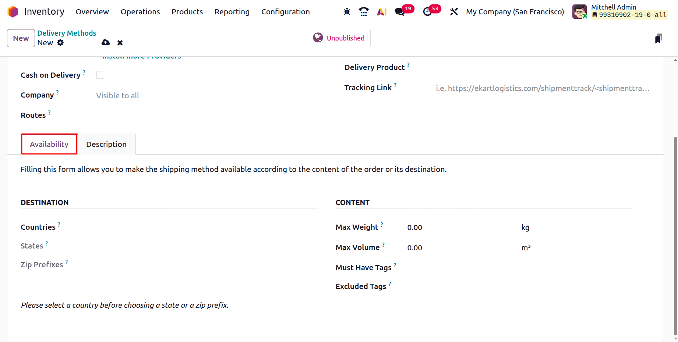Click the bookmark icon
Screen dimensions: 678x342
pos(658,39)
